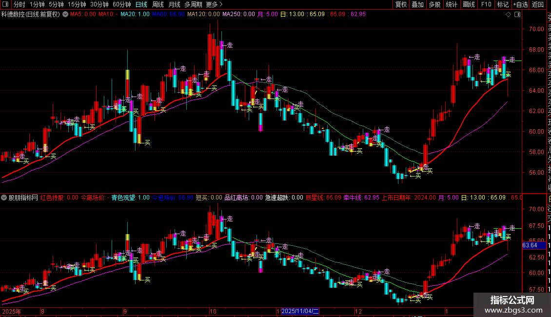This screenshot has width=551, height=317.
Task: Switch to 分时 intraday chart
Action: pyautogui.click(x=20, y=4)
